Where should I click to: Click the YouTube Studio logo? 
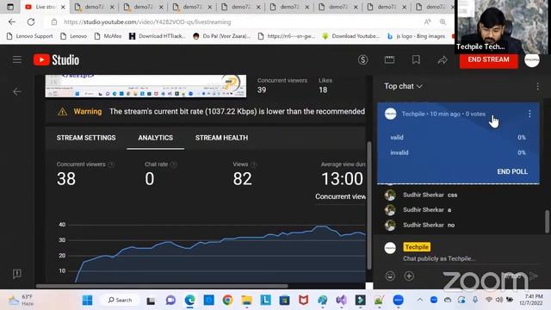[x=56, y=59]
